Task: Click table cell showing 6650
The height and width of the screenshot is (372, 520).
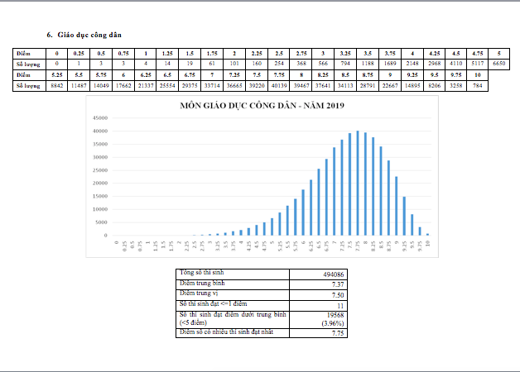Action: [x=498, y=64]
